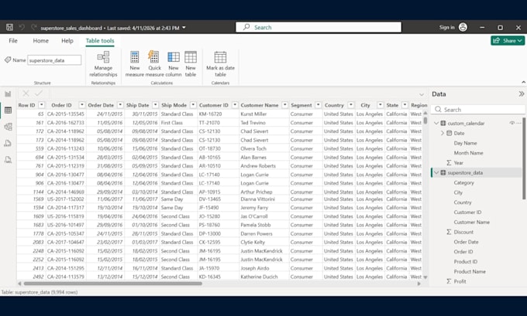Expand the formula bar chevron

click(422, 94)
